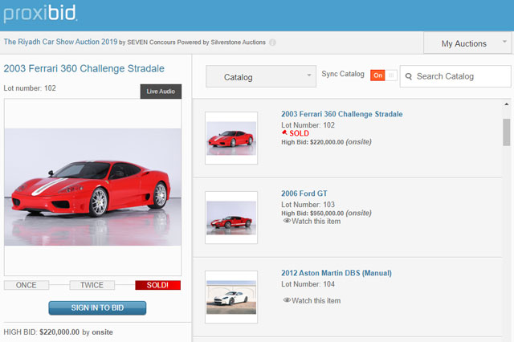Image resolution: width=514 pixels, height=342 pixels.
Task: Click the eye icon for 2012 Aston Martin DBS
Action: 287,300
